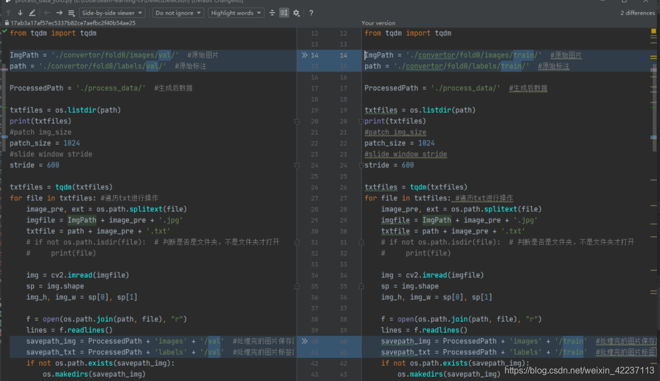Click the yellow inspection indicator at top right
The height and width of the screenshot is (381, 660).
pyautogui.click(x=653, y=31)
